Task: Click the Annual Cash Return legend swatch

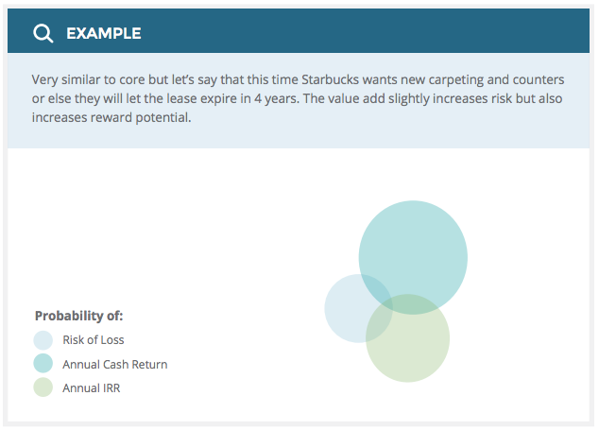Action: point(43,364)
